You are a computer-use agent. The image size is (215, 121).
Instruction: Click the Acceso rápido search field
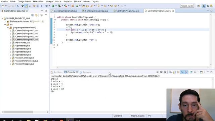pos(187,6)
